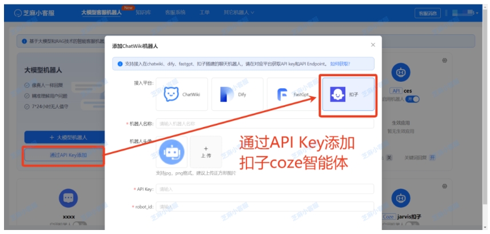Open settings gear for jarvis扣子 robot
Viewport: 490px width, 234px height.
coord(445,186)
